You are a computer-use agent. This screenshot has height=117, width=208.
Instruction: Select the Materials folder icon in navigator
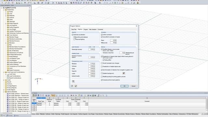click(x=8, y=16)
